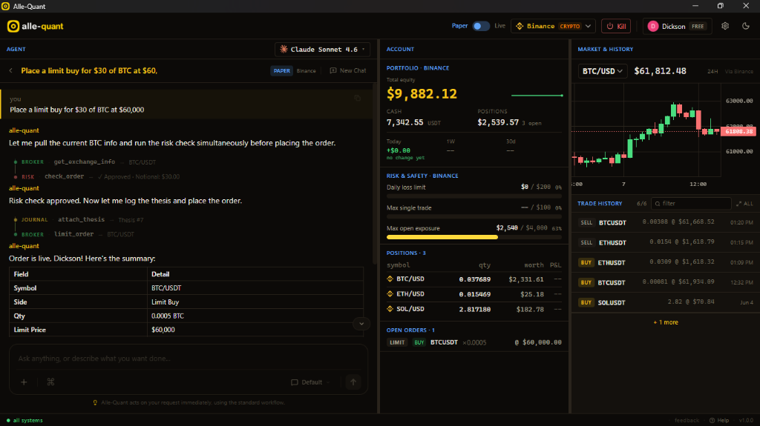760x426 pixels.
Task: Toggle the Paper/Live trading switch
Action: [481, 26]
